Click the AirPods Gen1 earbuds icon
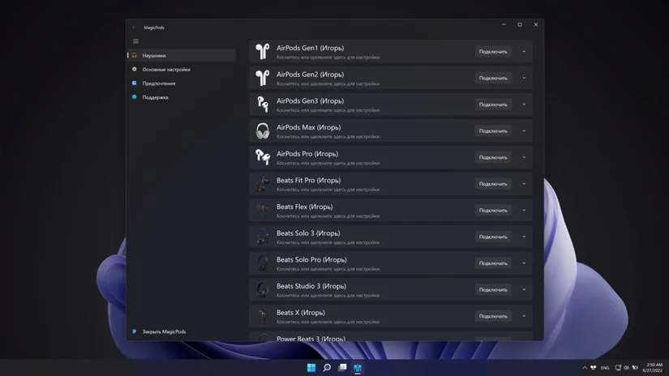 [262, 52]
